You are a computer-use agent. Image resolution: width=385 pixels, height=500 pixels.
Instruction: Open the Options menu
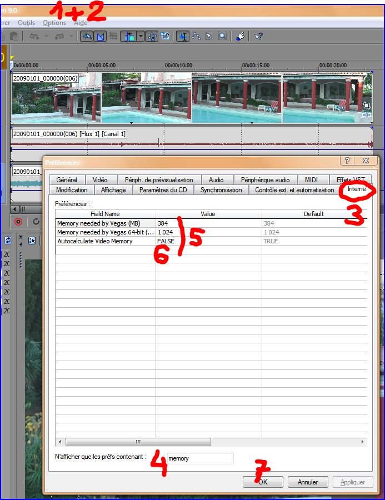coord(54,23)
